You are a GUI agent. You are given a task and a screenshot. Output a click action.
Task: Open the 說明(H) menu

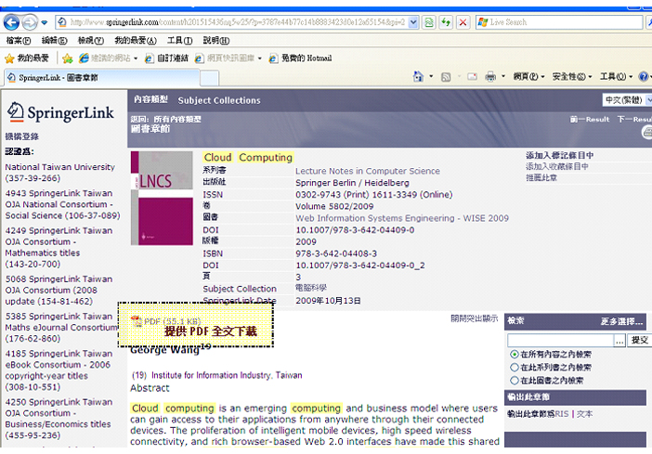[216, 40]
